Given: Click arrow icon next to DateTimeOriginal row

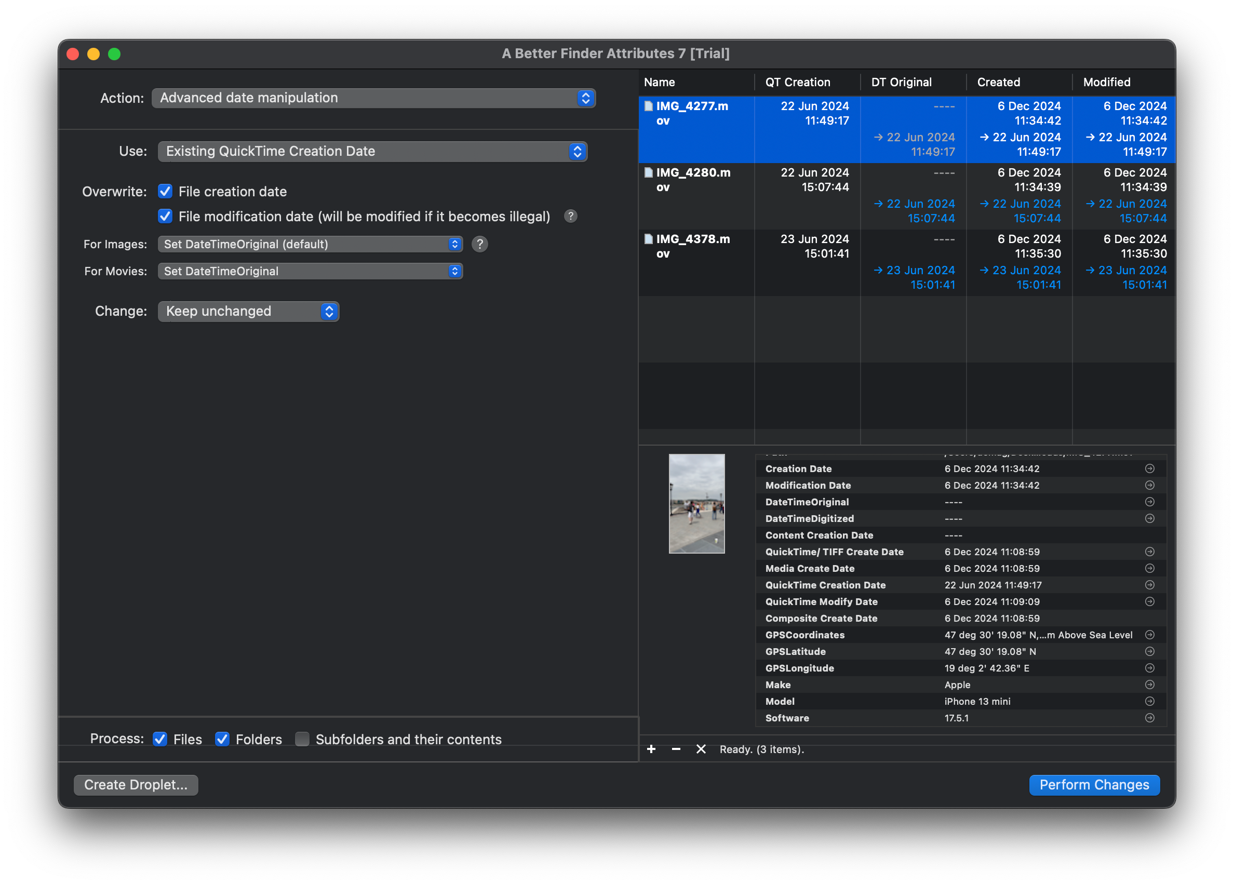Looking at the screenshot, I should 1150,502.
